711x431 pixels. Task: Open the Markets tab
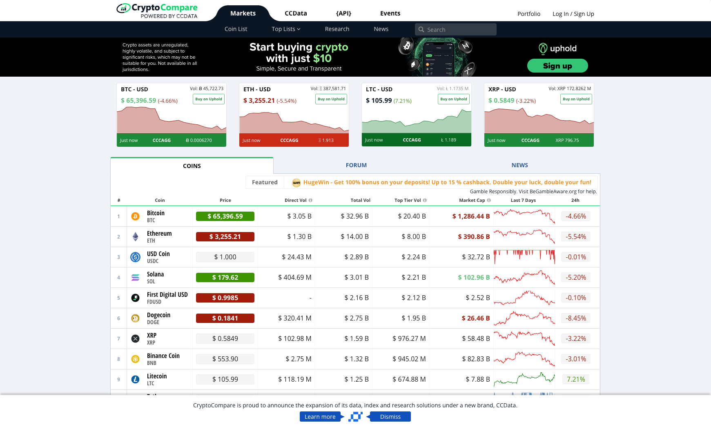243,13
